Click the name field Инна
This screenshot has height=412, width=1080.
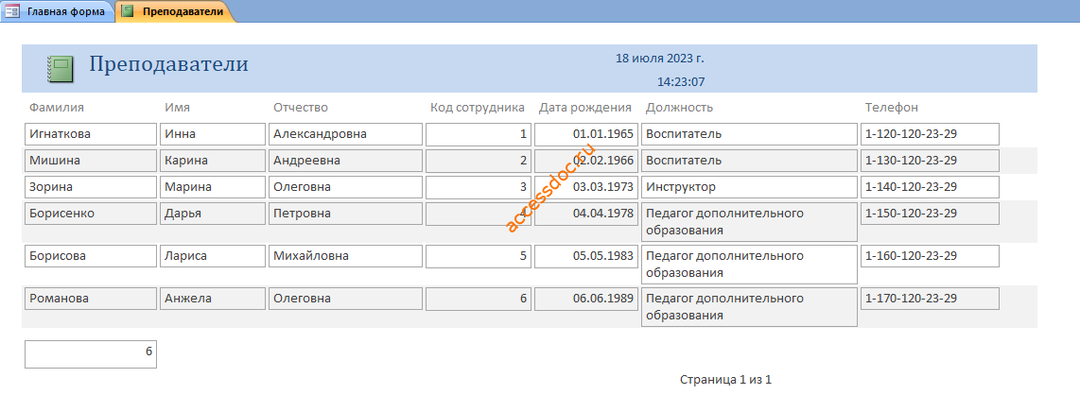(212, 134)
